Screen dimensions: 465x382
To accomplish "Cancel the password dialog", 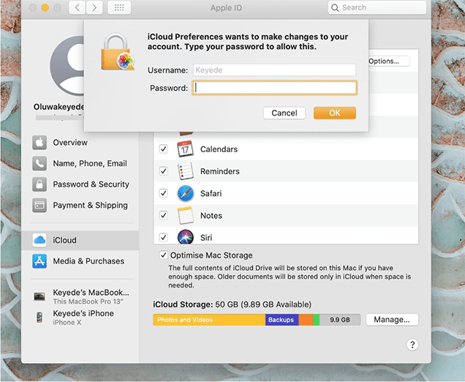I will pos(284,113).
